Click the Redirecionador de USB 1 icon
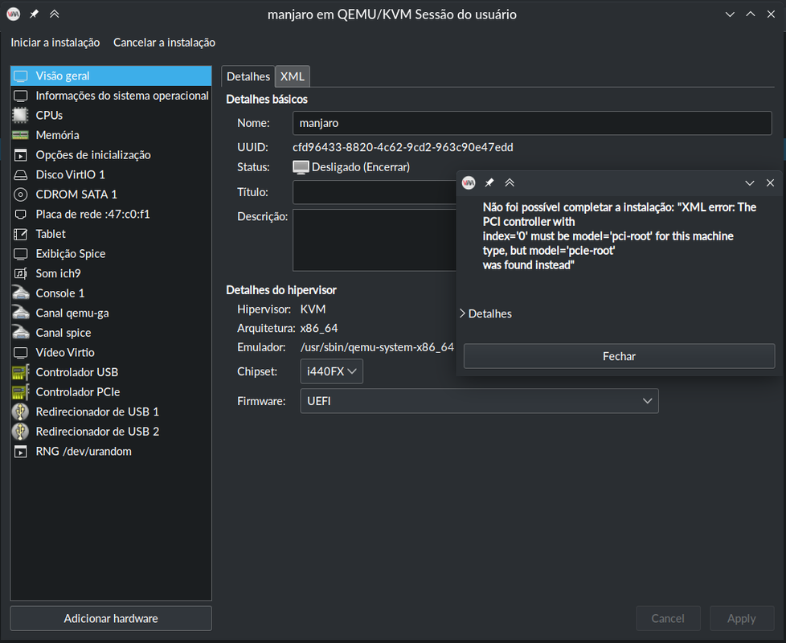Screen dimensions: 786x643 (x=21, y=412)
